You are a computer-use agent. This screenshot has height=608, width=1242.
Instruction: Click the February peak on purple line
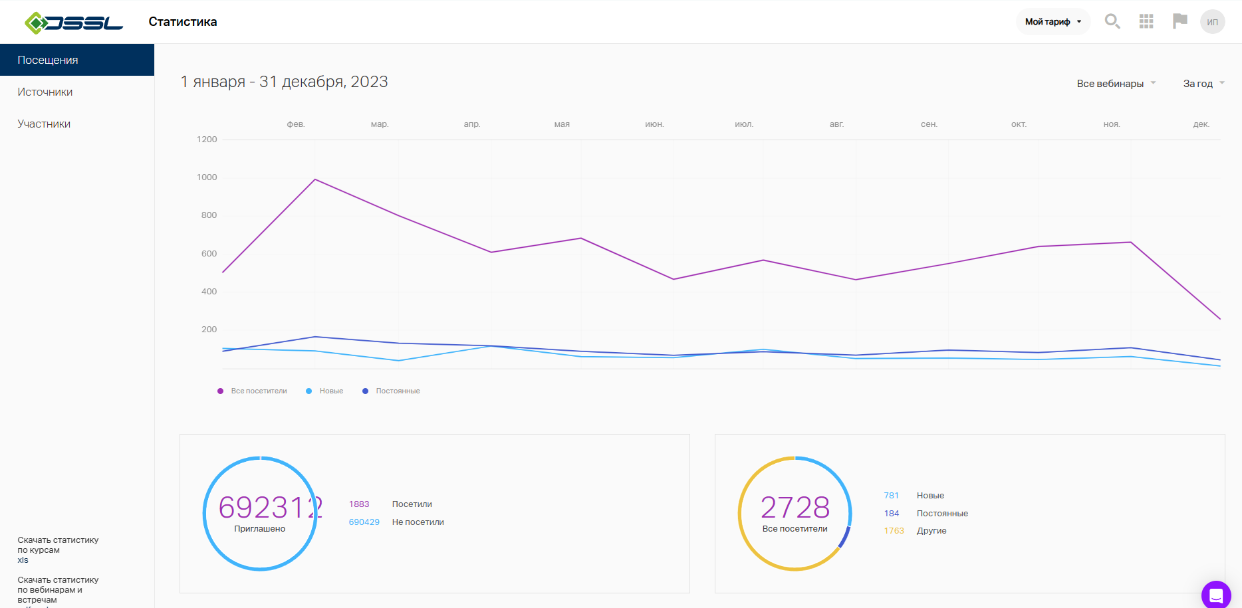[315, 179]
